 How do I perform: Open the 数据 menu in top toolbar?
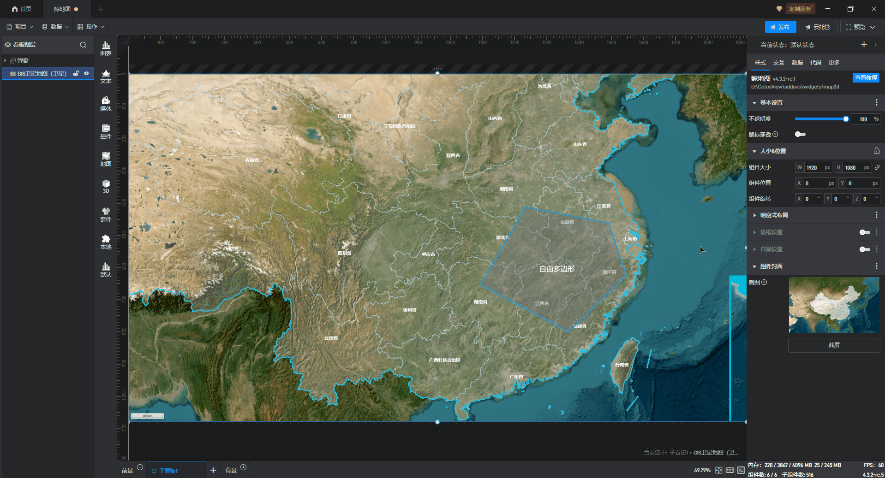click(x=55, y=27)
